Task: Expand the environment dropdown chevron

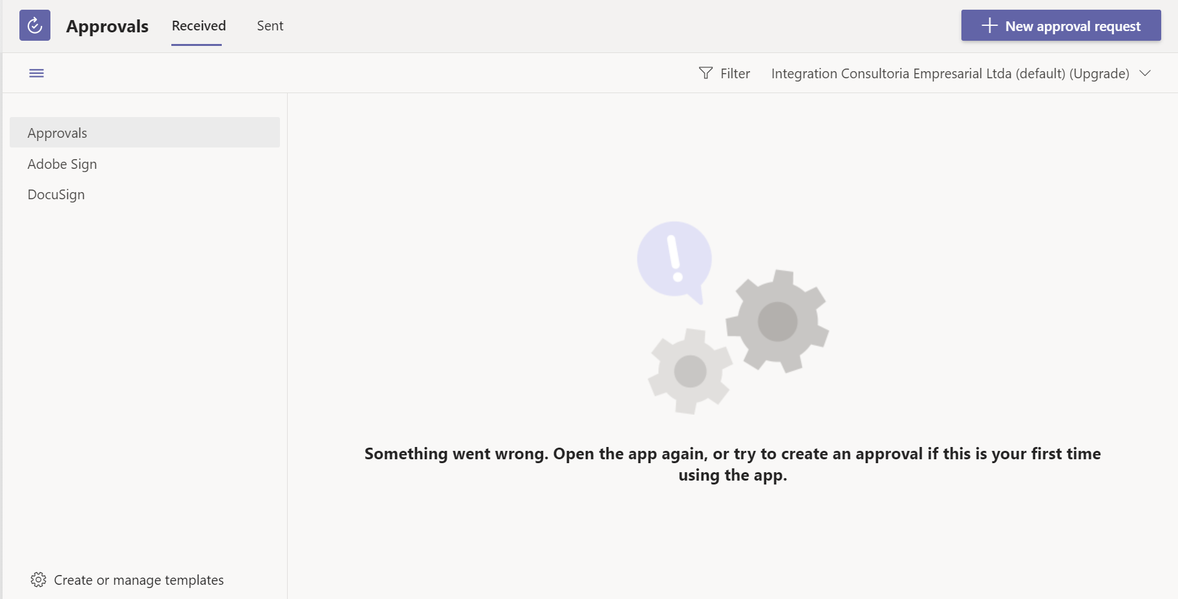Action: (x=1145, y=73)
